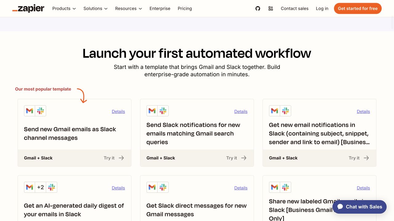This screenshot has height=221, width=394.
Task: Expand the Products menu
Action: click(x=64, y=9)
